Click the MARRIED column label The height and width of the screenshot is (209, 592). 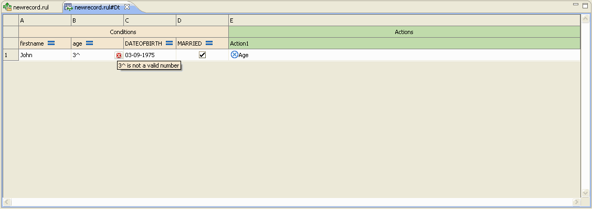pyautogui.click(x=190, y=43)
